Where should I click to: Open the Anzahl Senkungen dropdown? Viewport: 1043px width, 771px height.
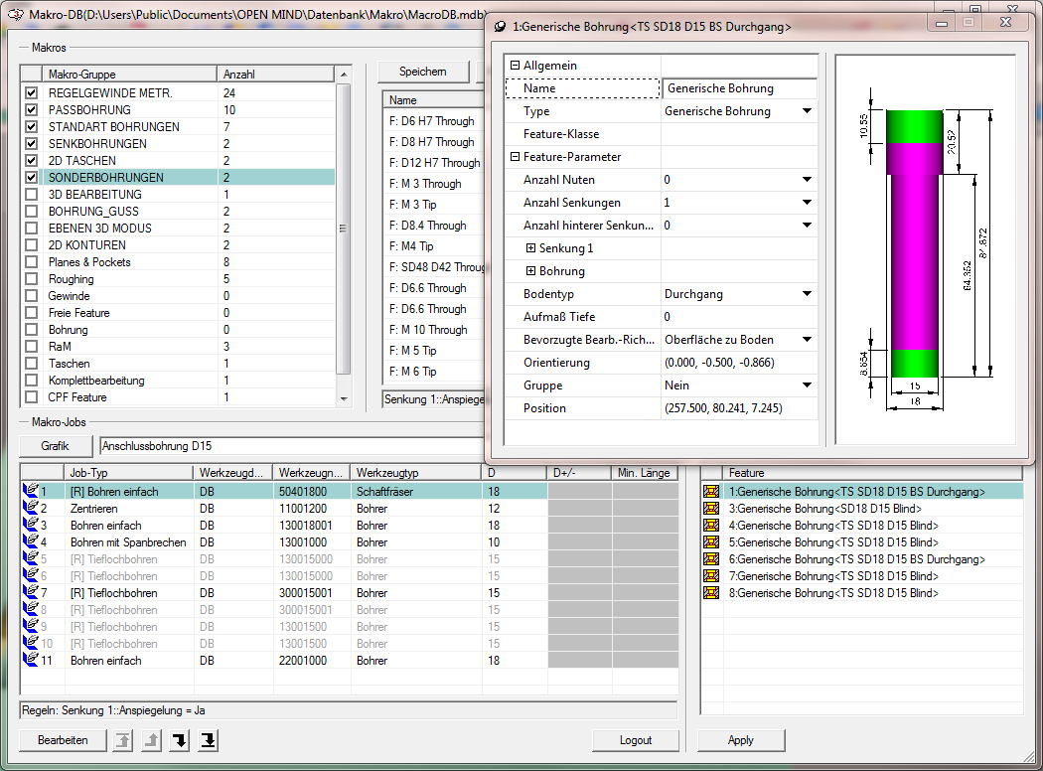[807, 203]
